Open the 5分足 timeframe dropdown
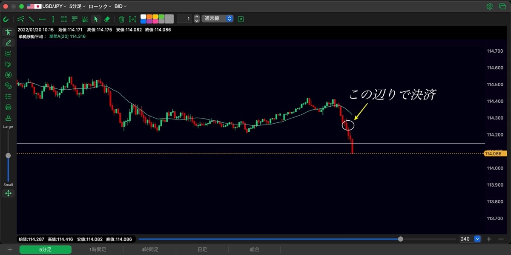 coord(77,6)
